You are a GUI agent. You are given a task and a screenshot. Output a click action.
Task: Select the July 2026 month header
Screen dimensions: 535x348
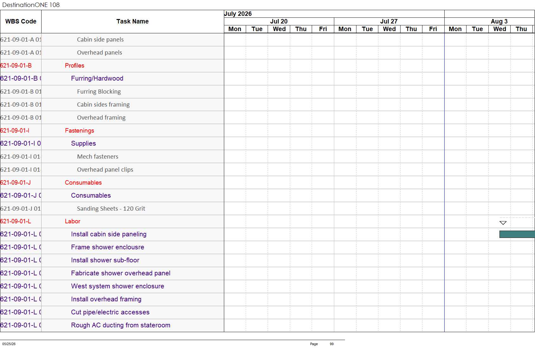pyautogui.click(x=238, y=14)
